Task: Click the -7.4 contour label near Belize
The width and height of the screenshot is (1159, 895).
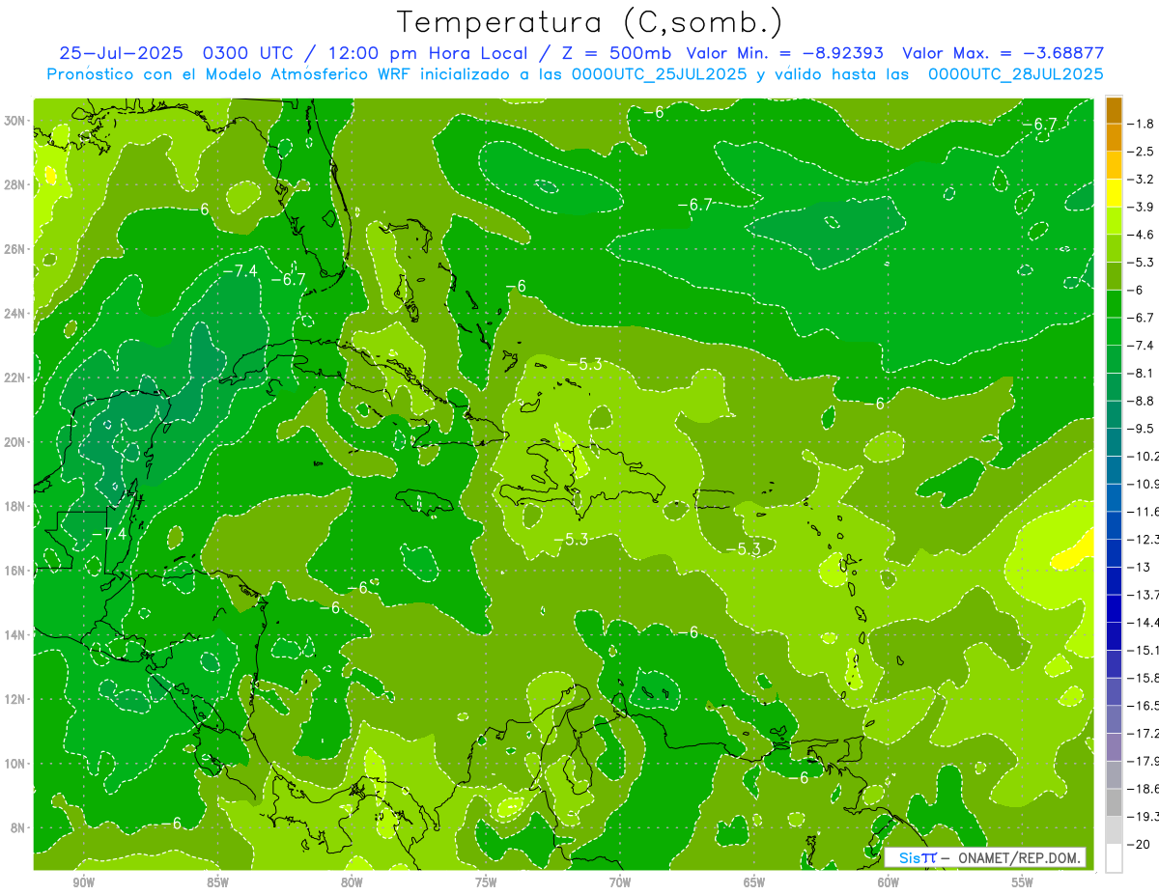Action: (109, 533)
